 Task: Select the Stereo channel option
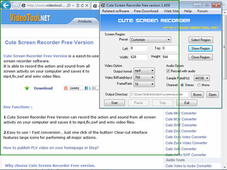pyautogui.click(x=182, y=85)
